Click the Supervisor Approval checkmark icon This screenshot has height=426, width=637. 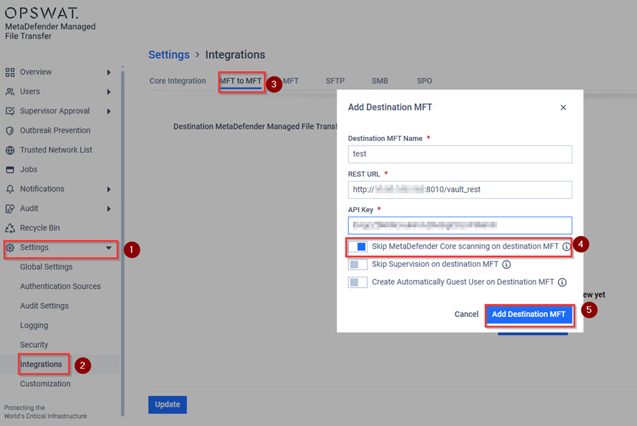10,111
